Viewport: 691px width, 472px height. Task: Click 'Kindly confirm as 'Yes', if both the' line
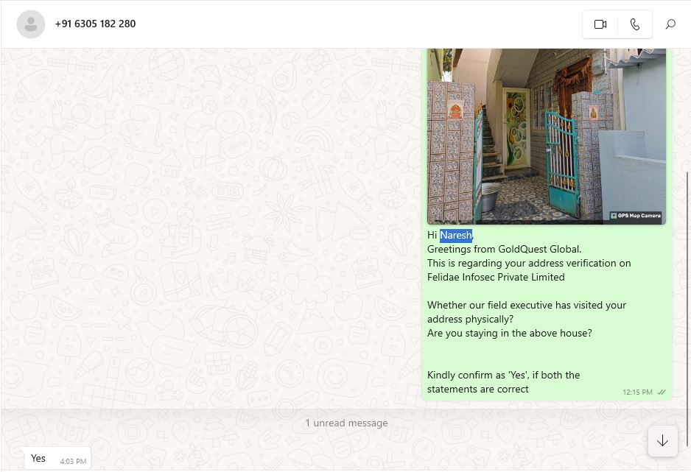(x=503, y=375)
